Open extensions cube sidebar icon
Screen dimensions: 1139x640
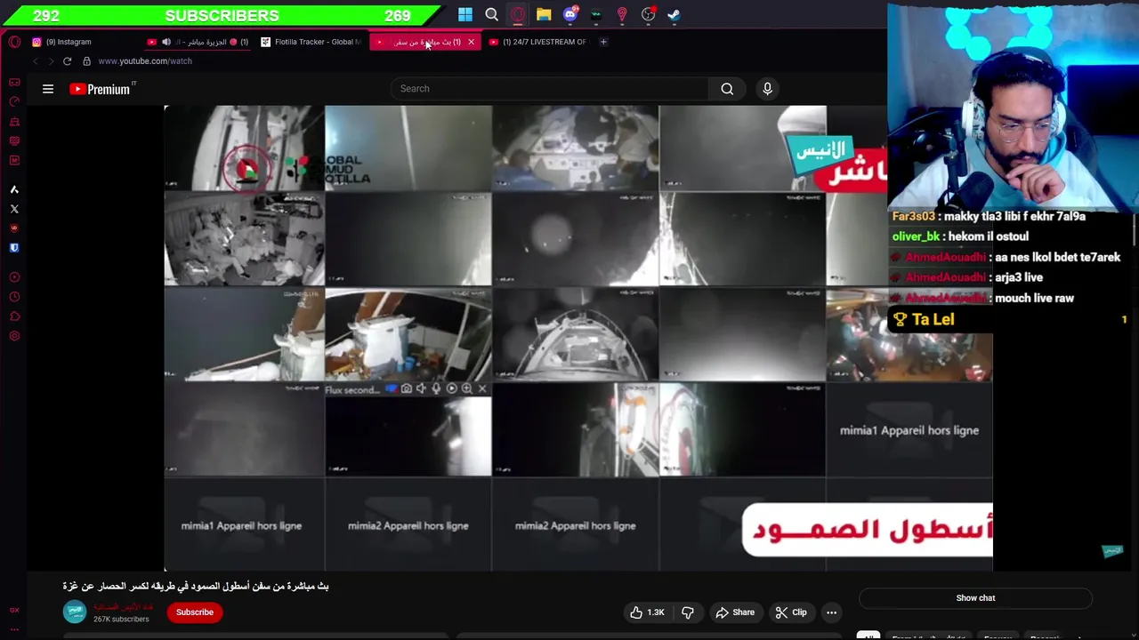tap(14, 316)
